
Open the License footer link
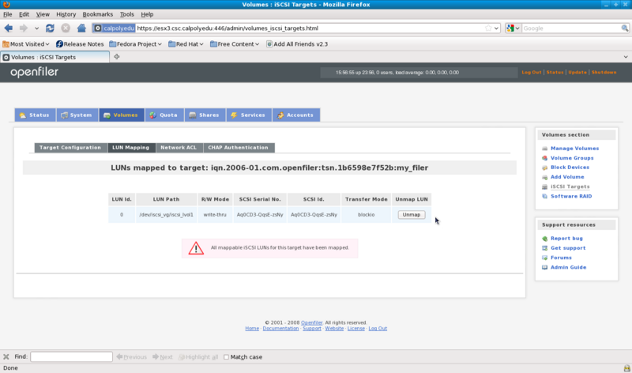click(356, 329)
